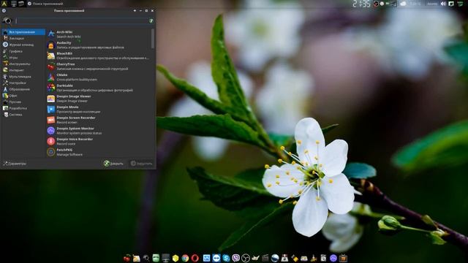
Task: Launch Opera browser from the dock
Action: coord(195,258)
